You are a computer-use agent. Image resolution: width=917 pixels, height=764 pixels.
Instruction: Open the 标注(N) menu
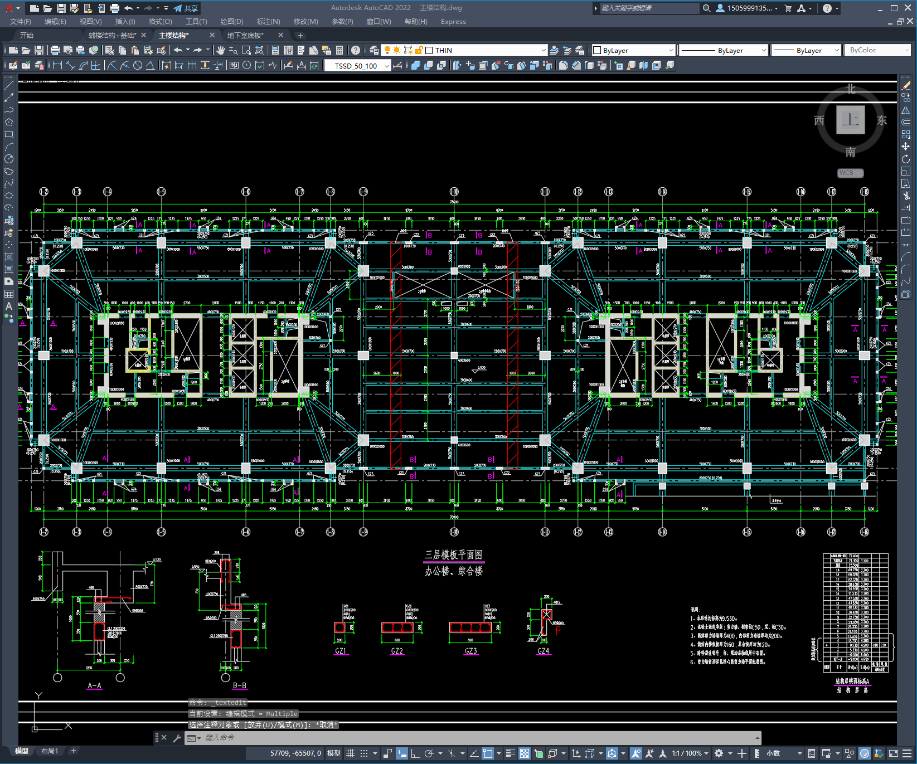(x=268, y=22)
